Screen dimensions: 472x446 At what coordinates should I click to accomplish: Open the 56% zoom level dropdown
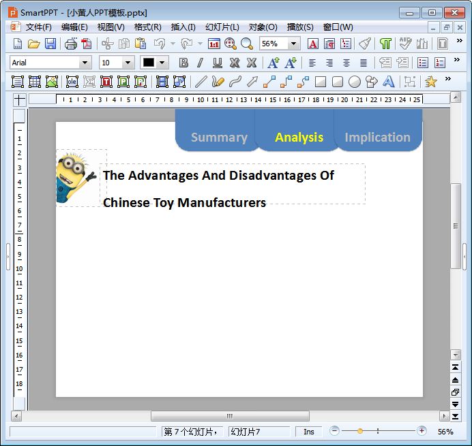pos(293,44)
